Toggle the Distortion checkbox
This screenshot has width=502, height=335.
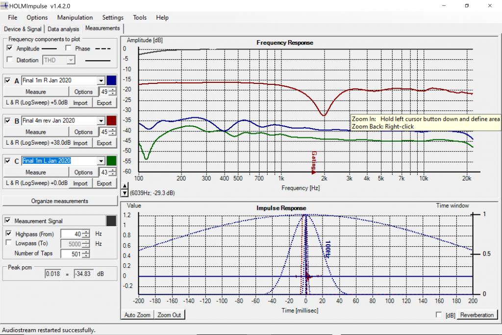tap(10, 59)
